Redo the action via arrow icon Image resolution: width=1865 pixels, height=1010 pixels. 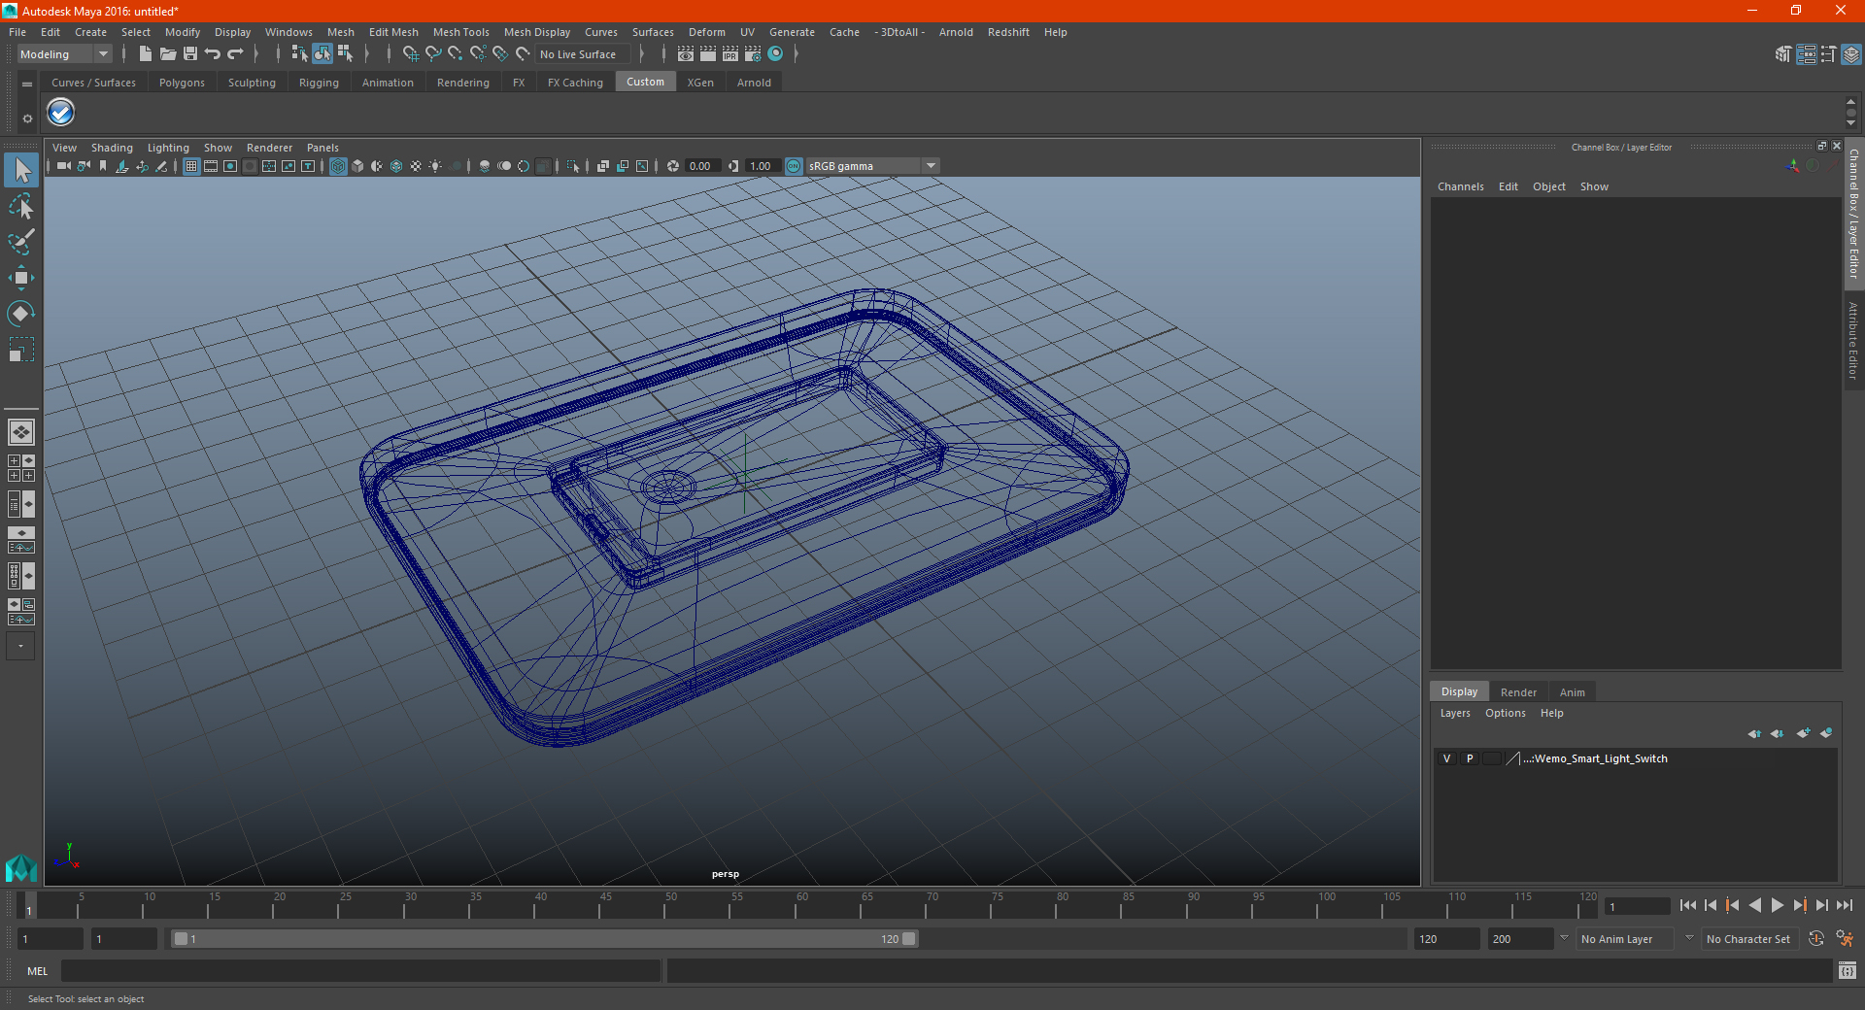coord(235,54)
